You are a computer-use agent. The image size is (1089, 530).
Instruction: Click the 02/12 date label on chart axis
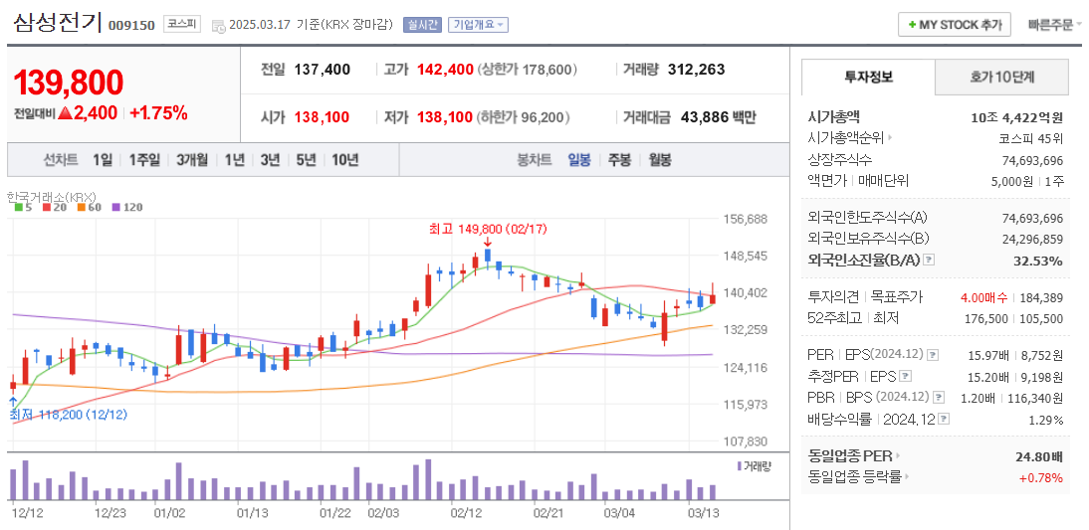click(466, 513)
